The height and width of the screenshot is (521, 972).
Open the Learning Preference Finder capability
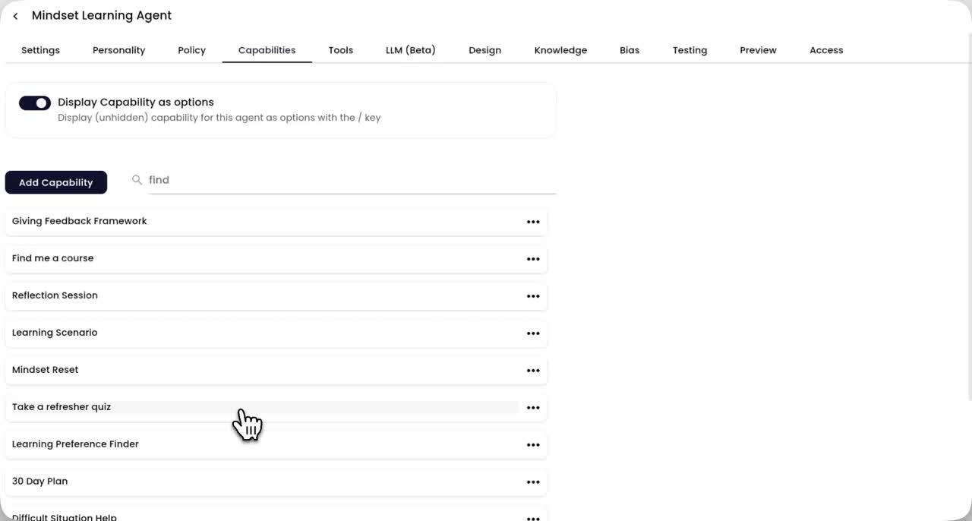point(276,444)
